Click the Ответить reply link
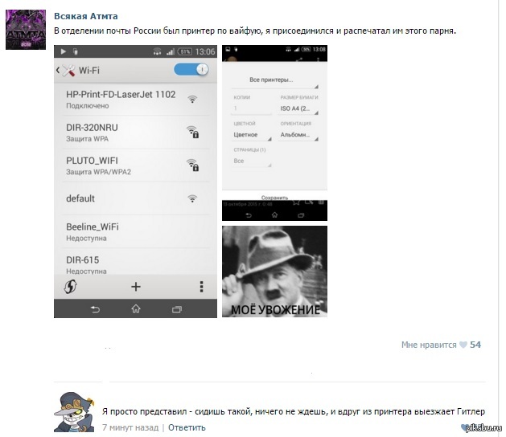 pyautogui.click(x=187, y=427)
